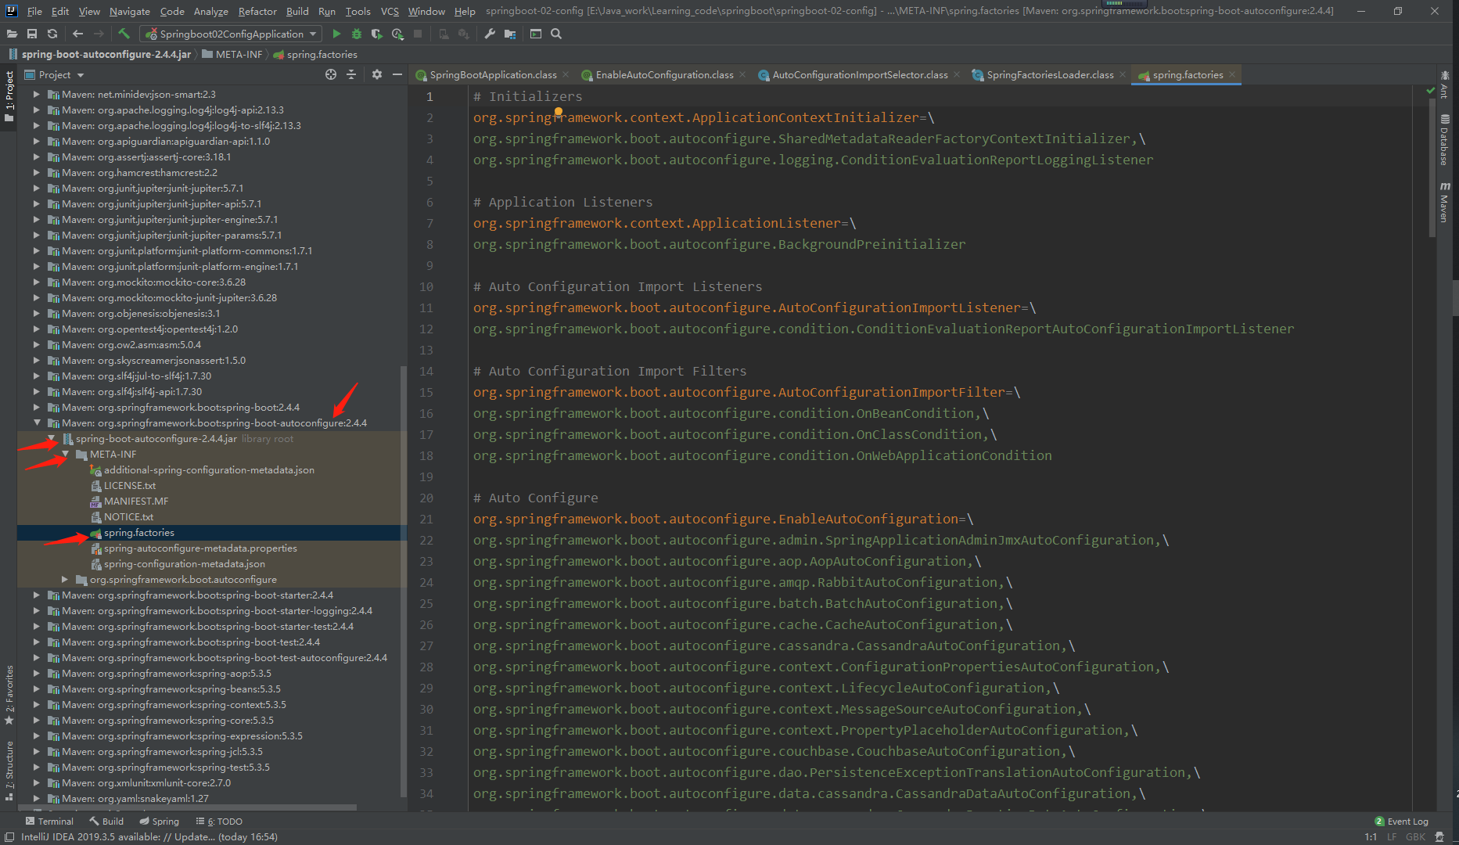Click the Save All floppy icon
1459x845 pixels.
pyautogui.click(x=32, y=34)
